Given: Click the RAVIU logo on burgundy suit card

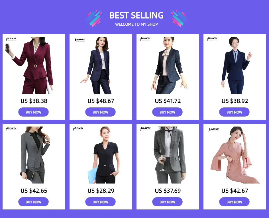Looking at the screenshot, I should pyautogui.click(x=11, y=39).
